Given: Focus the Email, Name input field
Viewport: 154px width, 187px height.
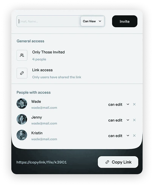Looking at the screenshot, I should pos(49,21).
